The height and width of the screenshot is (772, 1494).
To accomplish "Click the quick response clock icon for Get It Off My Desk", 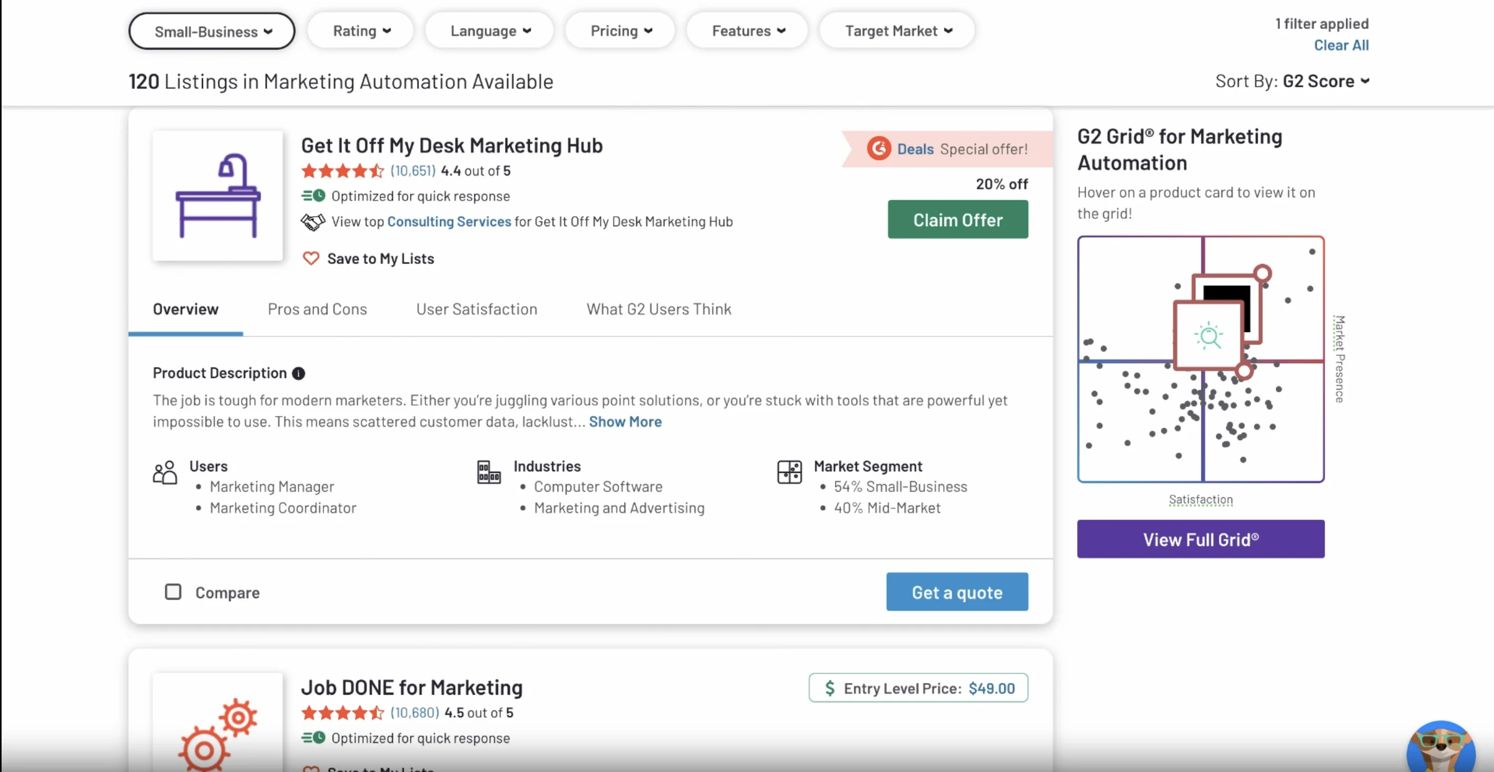I will click(313, 196).
